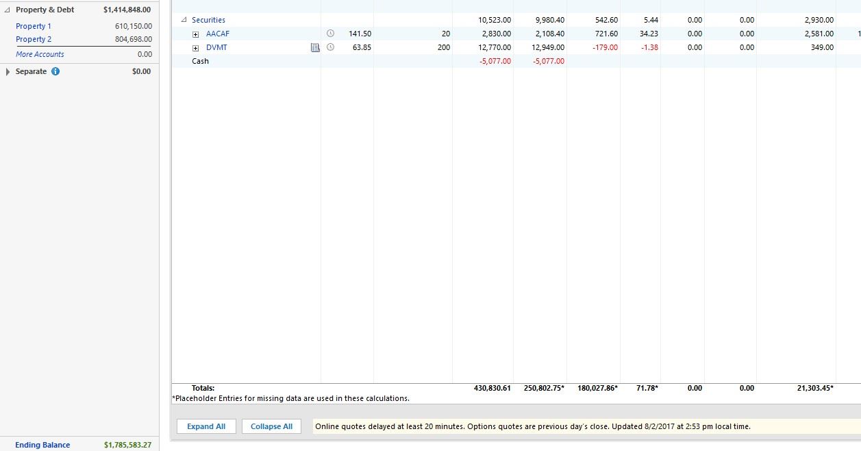Open the AACAF security details
The height and width of the screenshot is (451, 861).
(217, 34)
